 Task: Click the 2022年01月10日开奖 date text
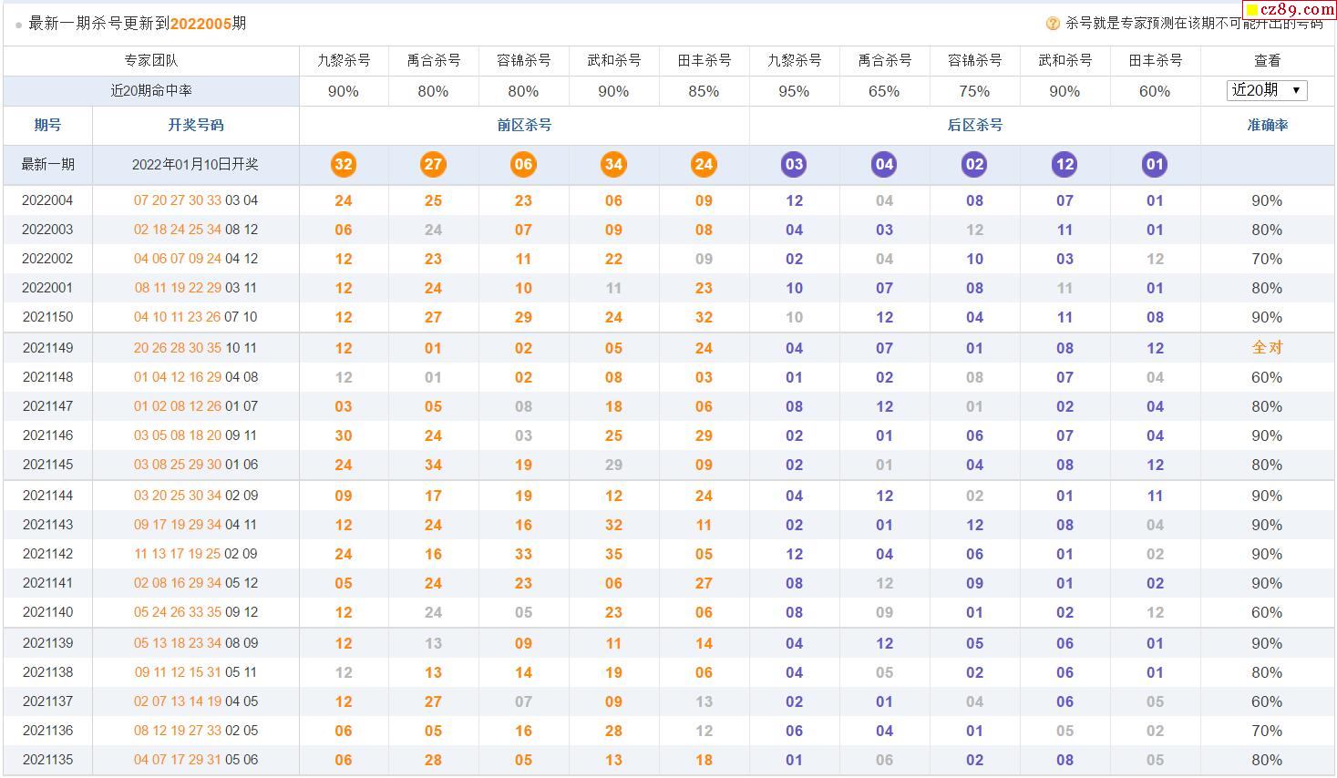(x=195, y=165)
